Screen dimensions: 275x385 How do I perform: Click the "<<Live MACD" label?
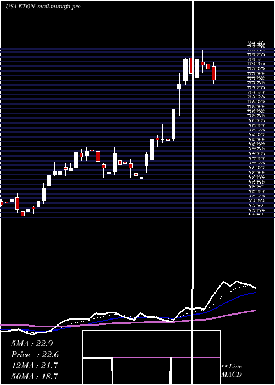coord(232,371)
